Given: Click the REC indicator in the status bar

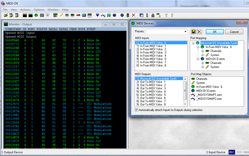Looking at the screenshot, I should (x=232, y=152).
